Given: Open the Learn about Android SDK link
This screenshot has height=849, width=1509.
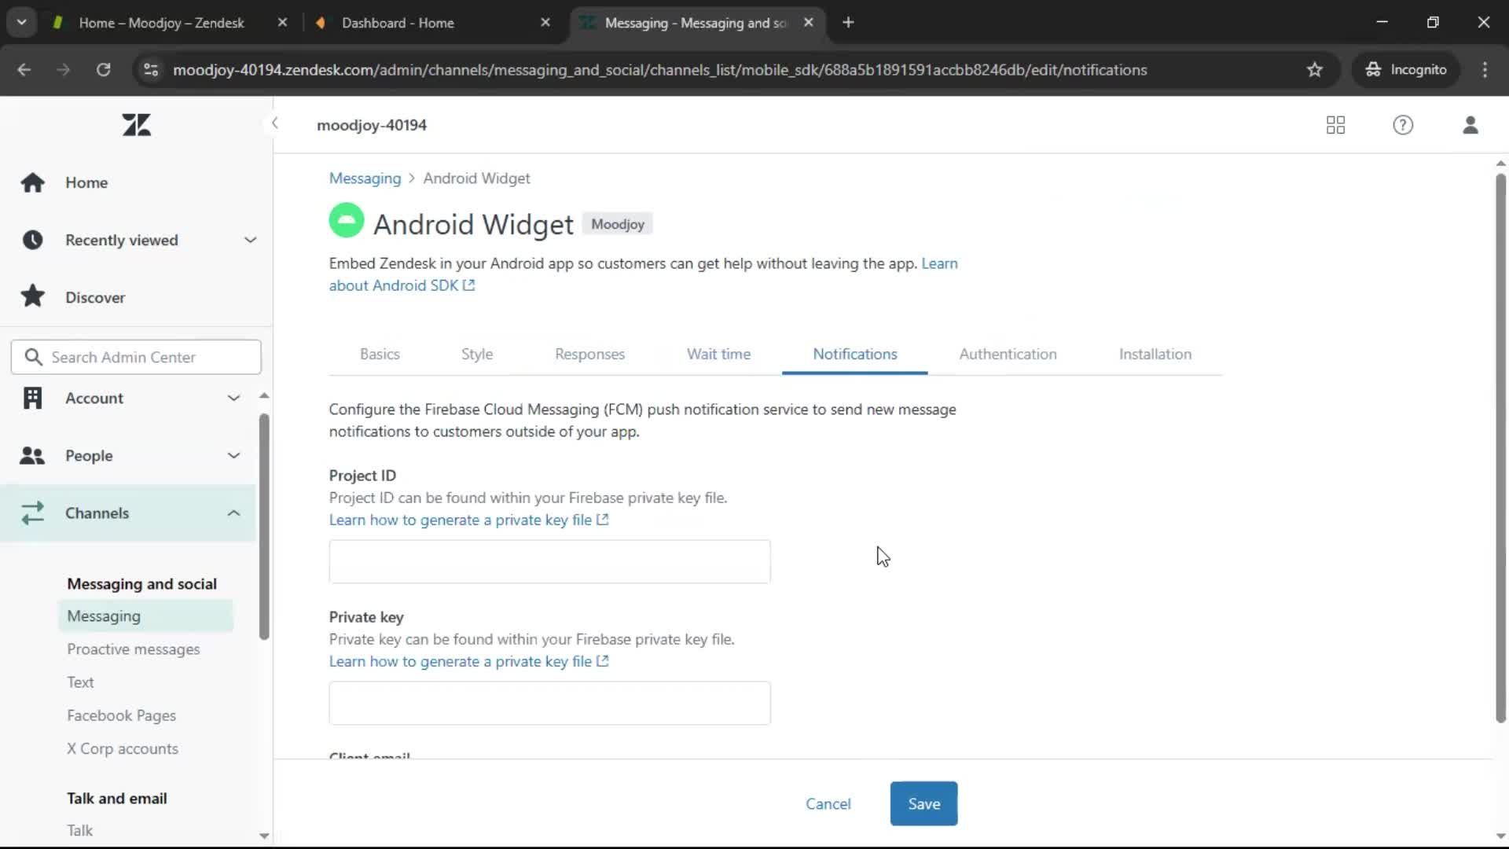Looking at the screenshot, I should (x=402, y=285).
